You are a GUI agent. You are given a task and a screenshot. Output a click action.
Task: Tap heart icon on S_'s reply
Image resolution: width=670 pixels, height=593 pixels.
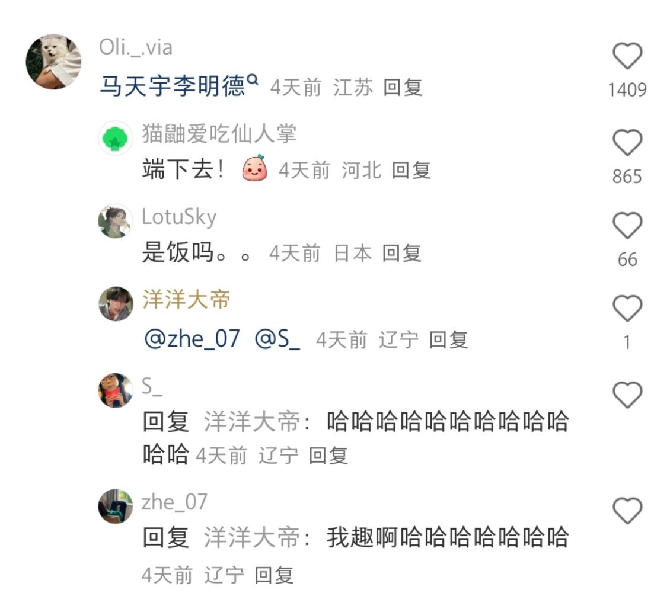click(627, 395)
